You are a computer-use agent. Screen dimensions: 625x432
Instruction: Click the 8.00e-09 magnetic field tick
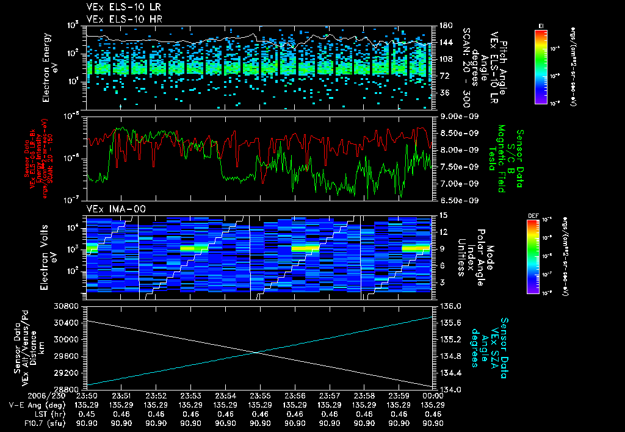(458, 150)
